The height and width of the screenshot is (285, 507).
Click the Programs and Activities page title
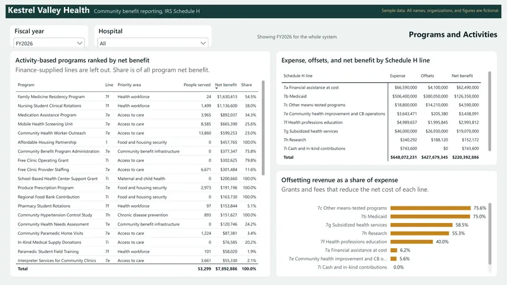click(453, 35)
